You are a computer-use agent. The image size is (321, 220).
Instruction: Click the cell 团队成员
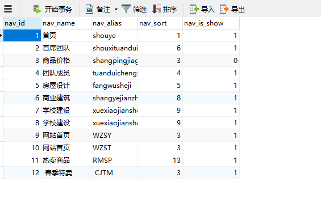point(66,73)
